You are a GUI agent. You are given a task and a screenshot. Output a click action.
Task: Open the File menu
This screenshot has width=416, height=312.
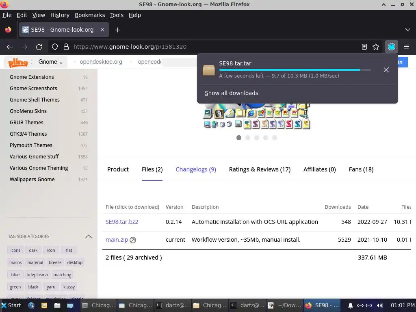tap(7, 15)
